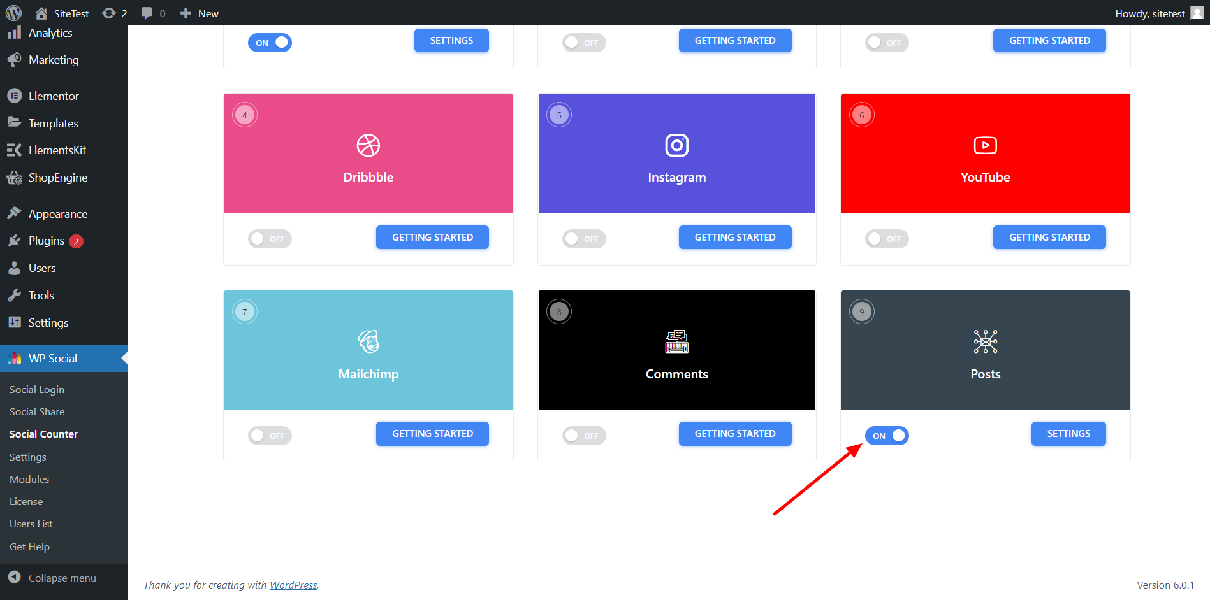
Task: Open WP Social submenu Settings
Action: [x=28, y=457]
